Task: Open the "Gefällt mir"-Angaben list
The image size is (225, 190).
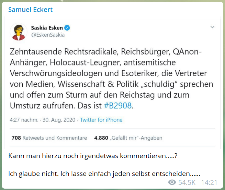Action: pyautogui.click(x=136, y=138)
